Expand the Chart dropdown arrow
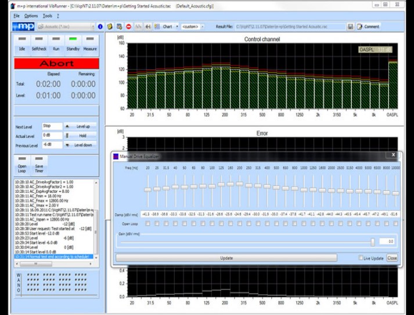 177,27
